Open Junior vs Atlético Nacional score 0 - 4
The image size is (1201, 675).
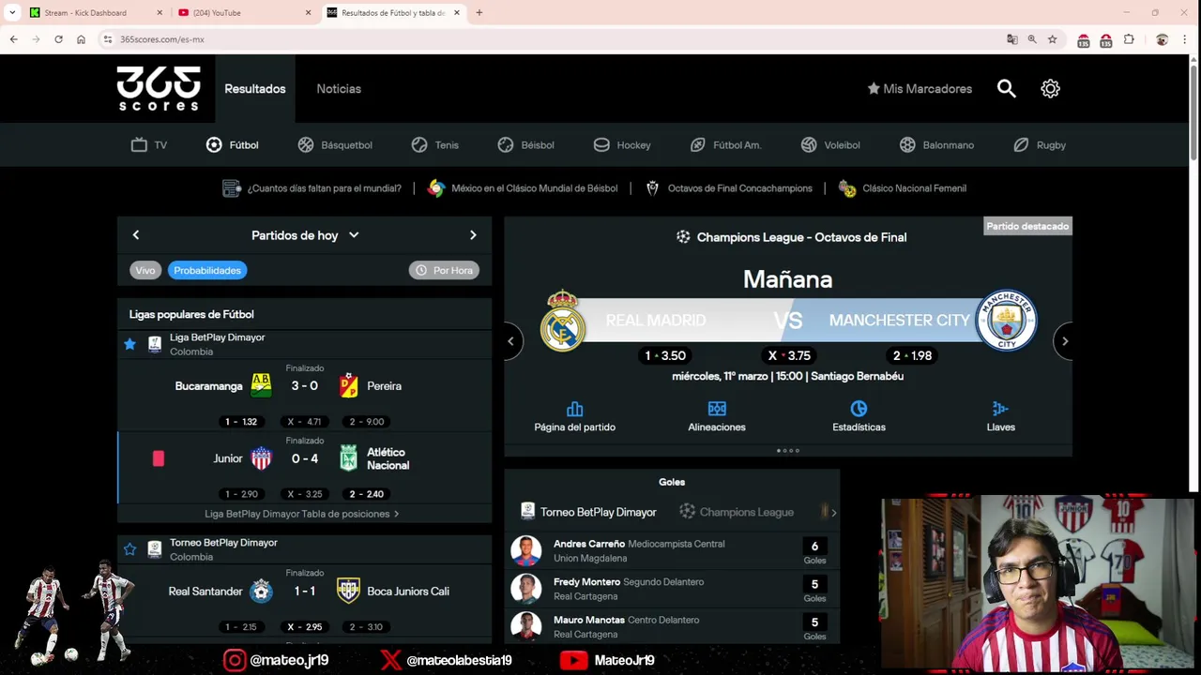(x=304, y=458)
